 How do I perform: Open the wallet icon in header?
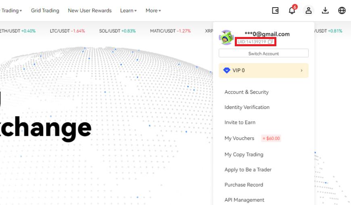tap(276, 10)
